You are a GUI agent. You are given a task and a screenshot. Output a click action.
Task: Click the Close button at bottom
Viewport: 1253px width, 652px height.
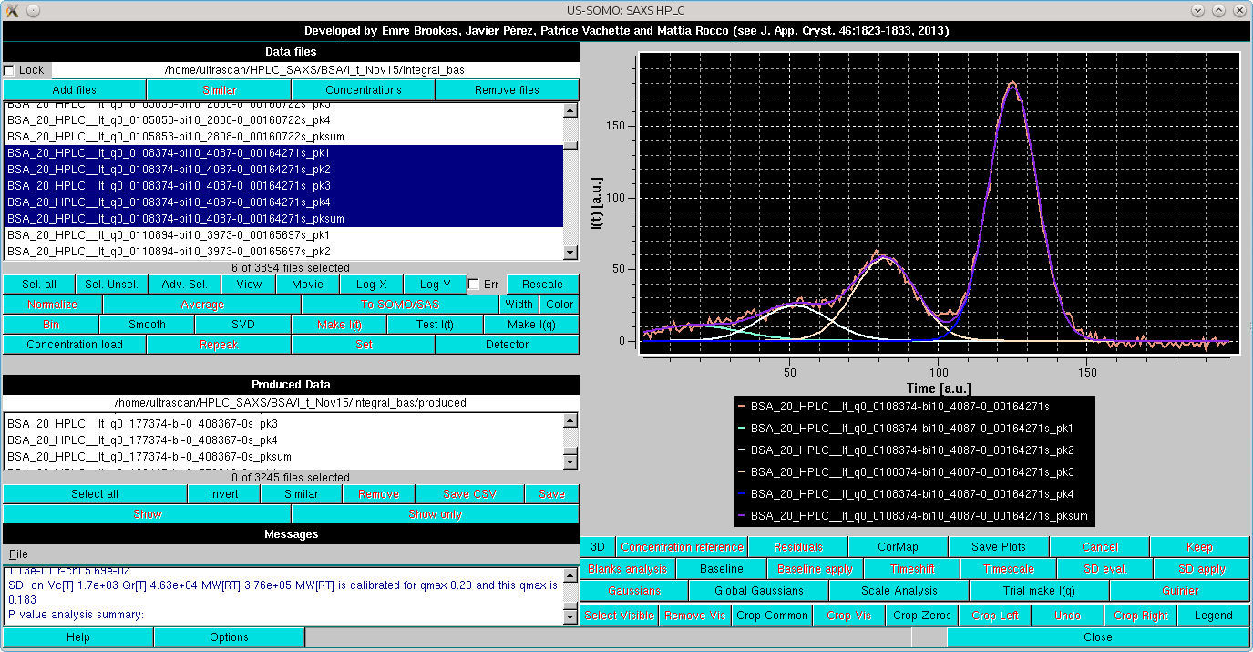click(1098, 637)
